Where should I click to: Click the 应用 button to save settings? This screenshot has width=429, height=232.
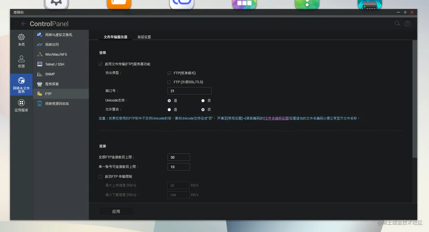tap(115, 211)
